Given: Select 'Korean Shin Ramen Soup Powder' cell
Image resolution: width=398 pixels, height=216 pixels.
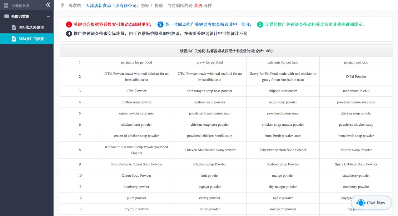Looking at the screenshot, I should pyautogui.click(x=137, y=150).
